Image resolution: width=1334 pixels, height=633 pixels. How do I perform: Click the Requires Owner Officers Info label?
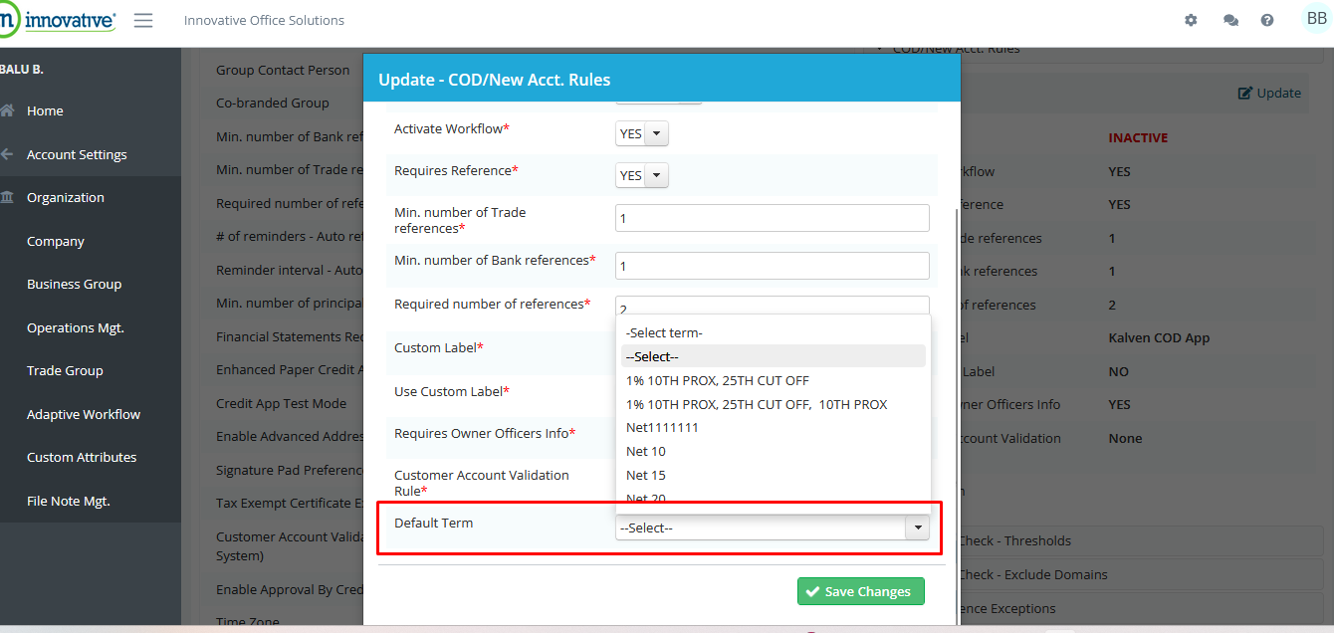(485, 433)
